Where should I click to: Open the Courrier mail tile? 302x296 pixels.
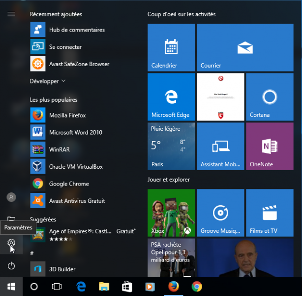click(x=245, y=47)
